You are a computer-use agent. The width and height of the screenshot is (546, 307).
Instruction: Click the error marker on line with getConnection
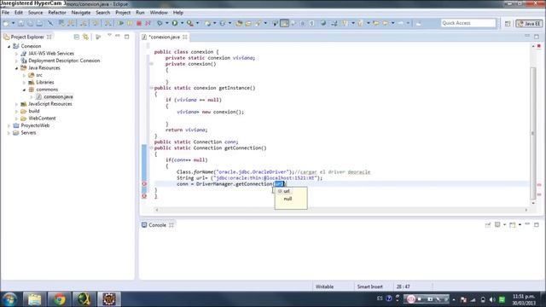(x=144, y=184)
